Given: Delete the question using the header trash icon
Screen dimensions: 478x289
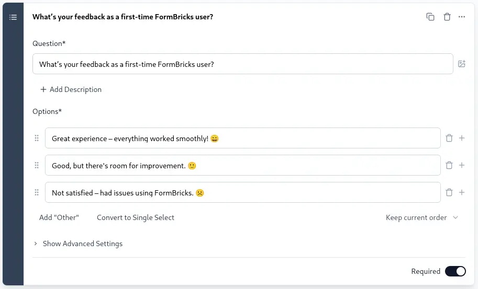Looking at the screenshot, I should click(447, 17).
